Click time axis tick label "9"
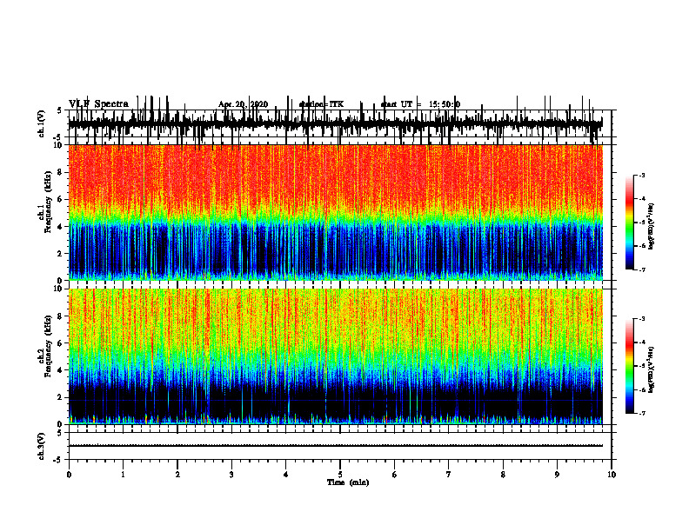The image size is (689, 532). point(557,475)
